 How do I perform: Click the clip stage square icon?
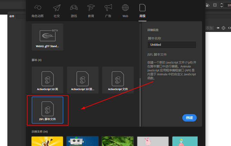pos(215,5)
